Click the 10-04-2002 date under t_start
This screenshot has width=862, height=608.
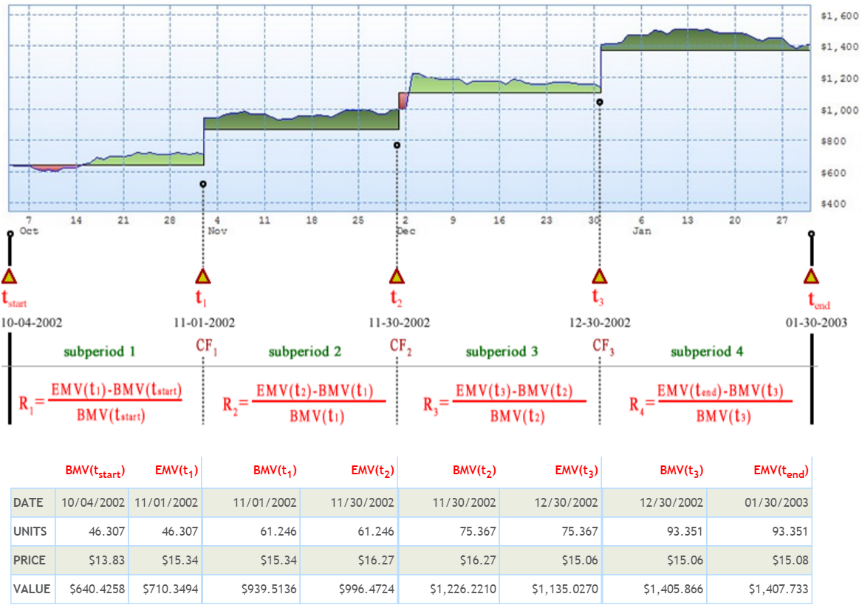(x=33, y=323)
